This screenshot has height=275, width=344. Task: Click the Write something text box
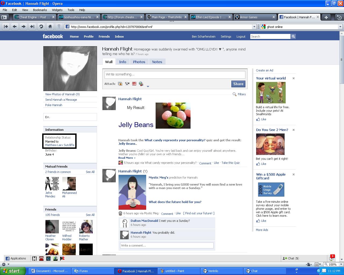(175, 75)
